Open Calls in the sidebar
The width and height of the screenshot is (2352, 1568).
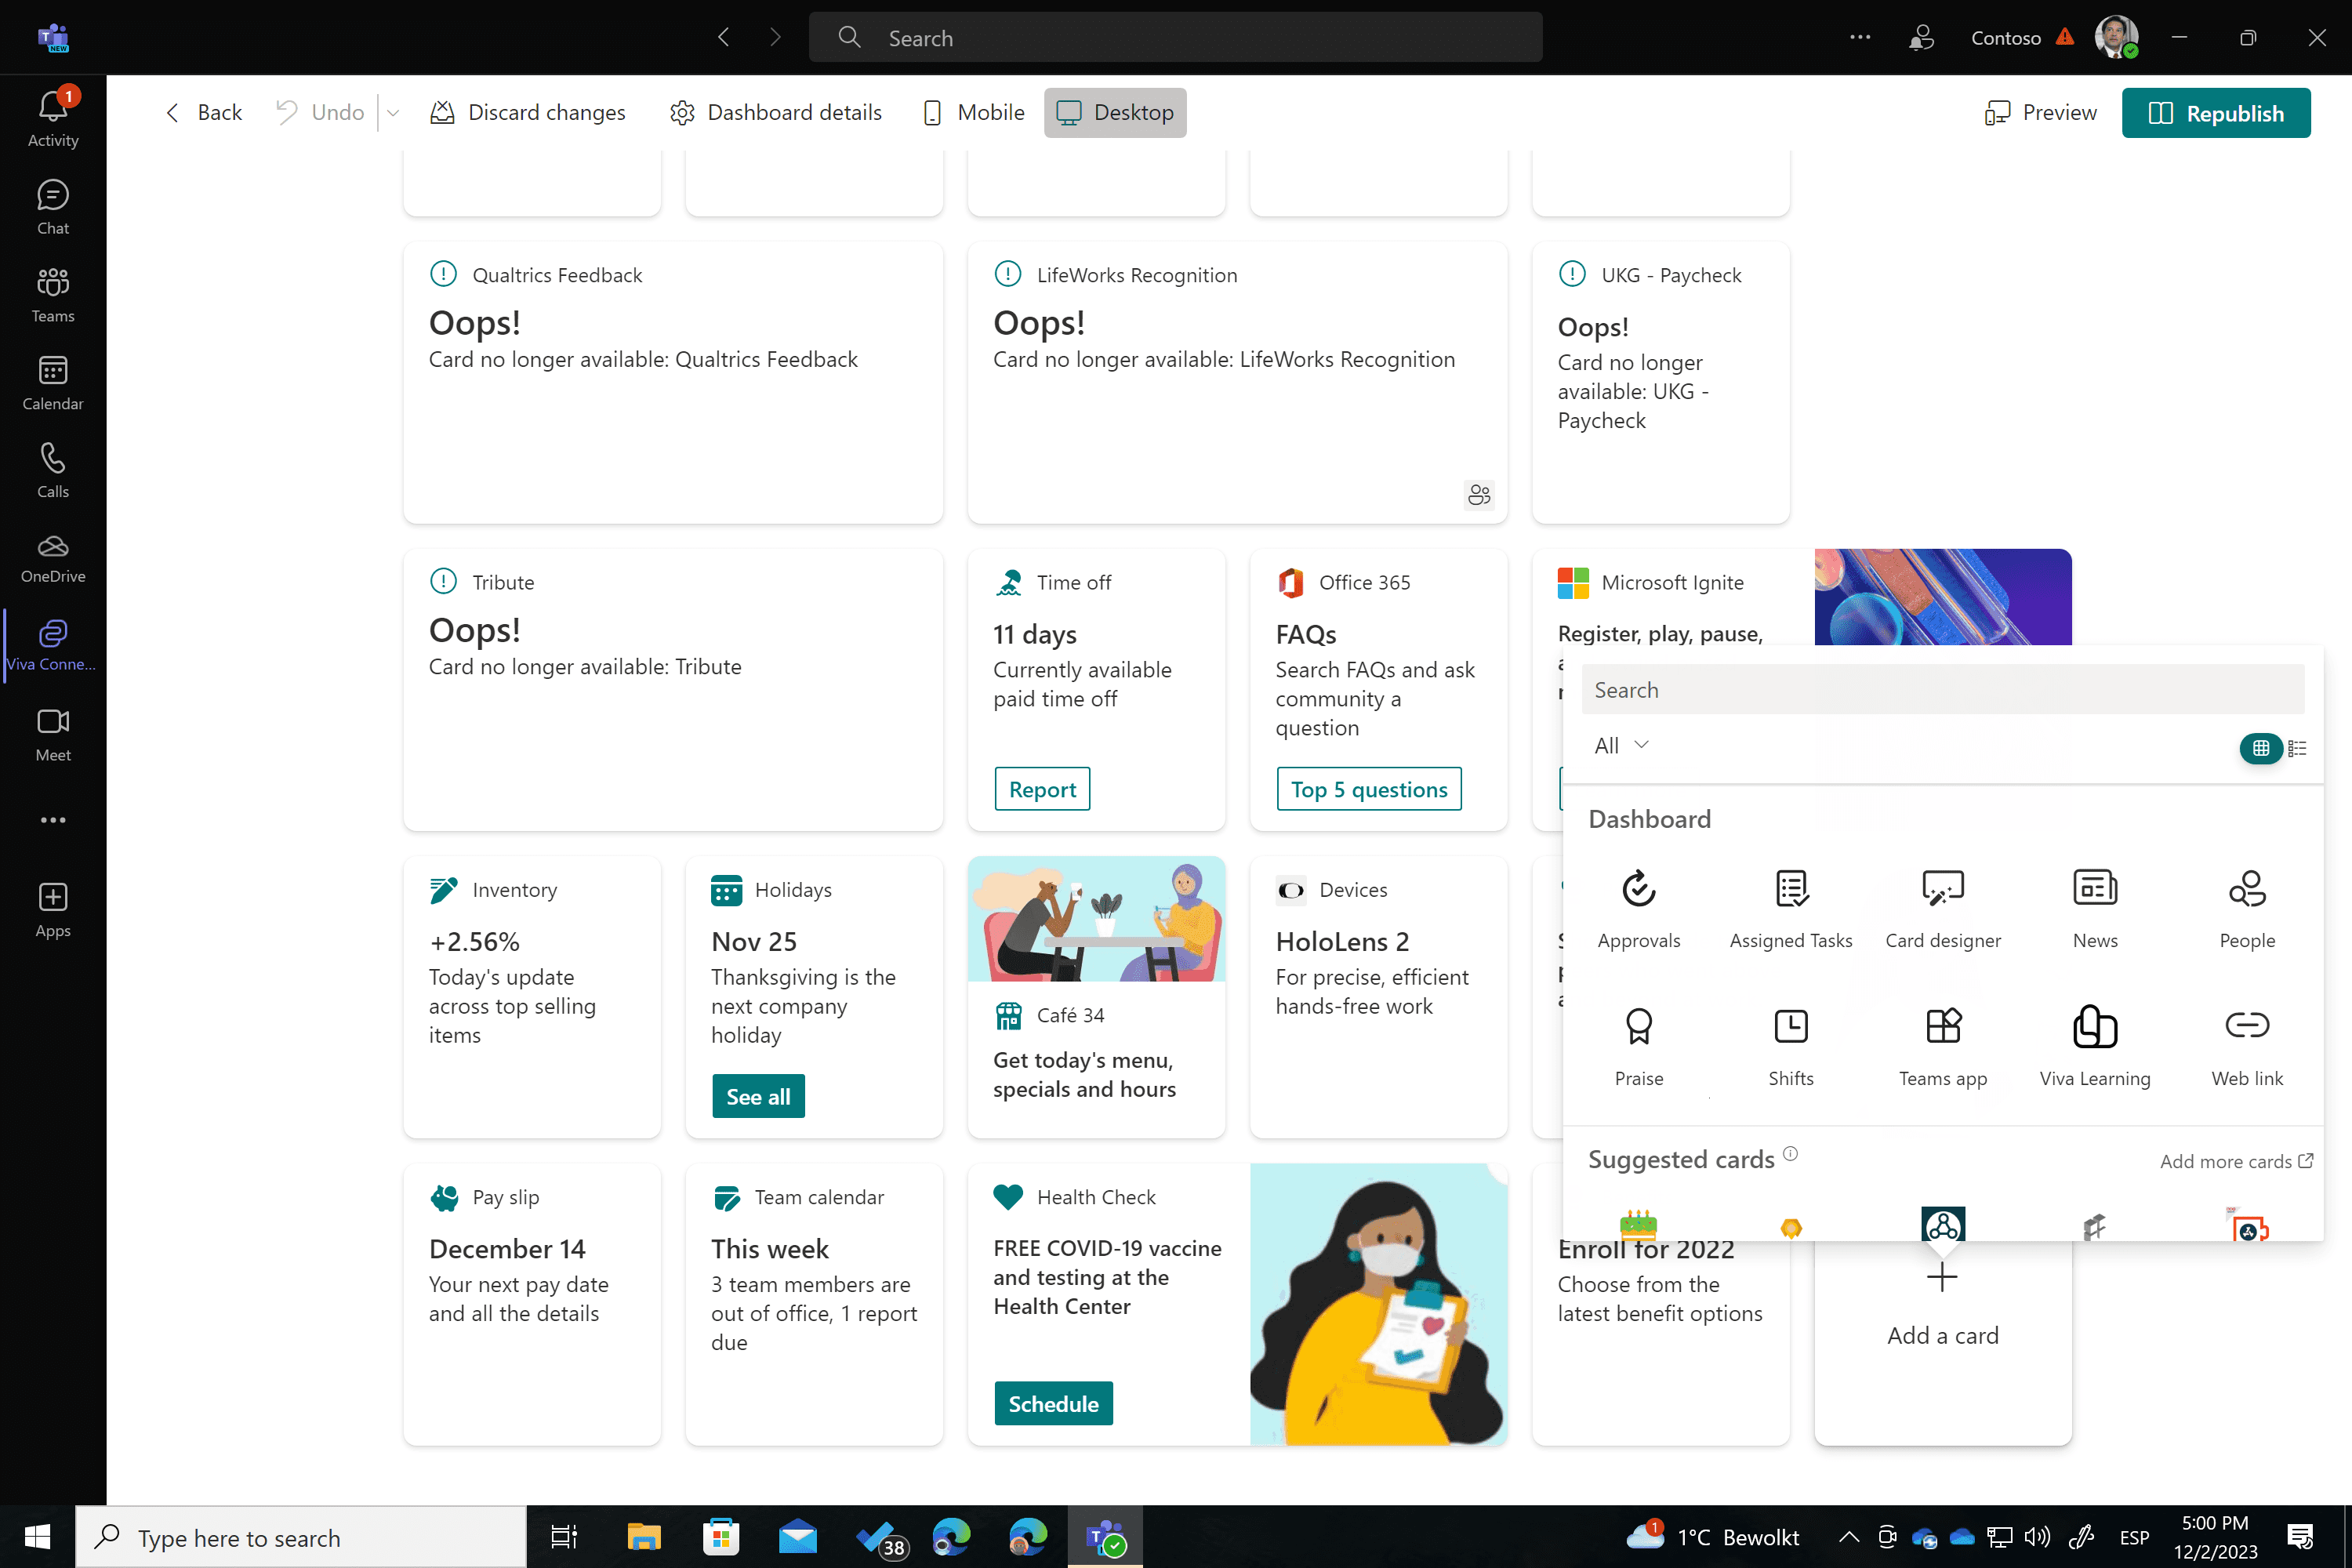[53, 471]
